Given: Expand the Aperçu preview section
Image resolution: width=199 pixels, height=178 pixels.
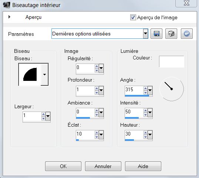Looking at the screenshot, I should click(9, 17).
